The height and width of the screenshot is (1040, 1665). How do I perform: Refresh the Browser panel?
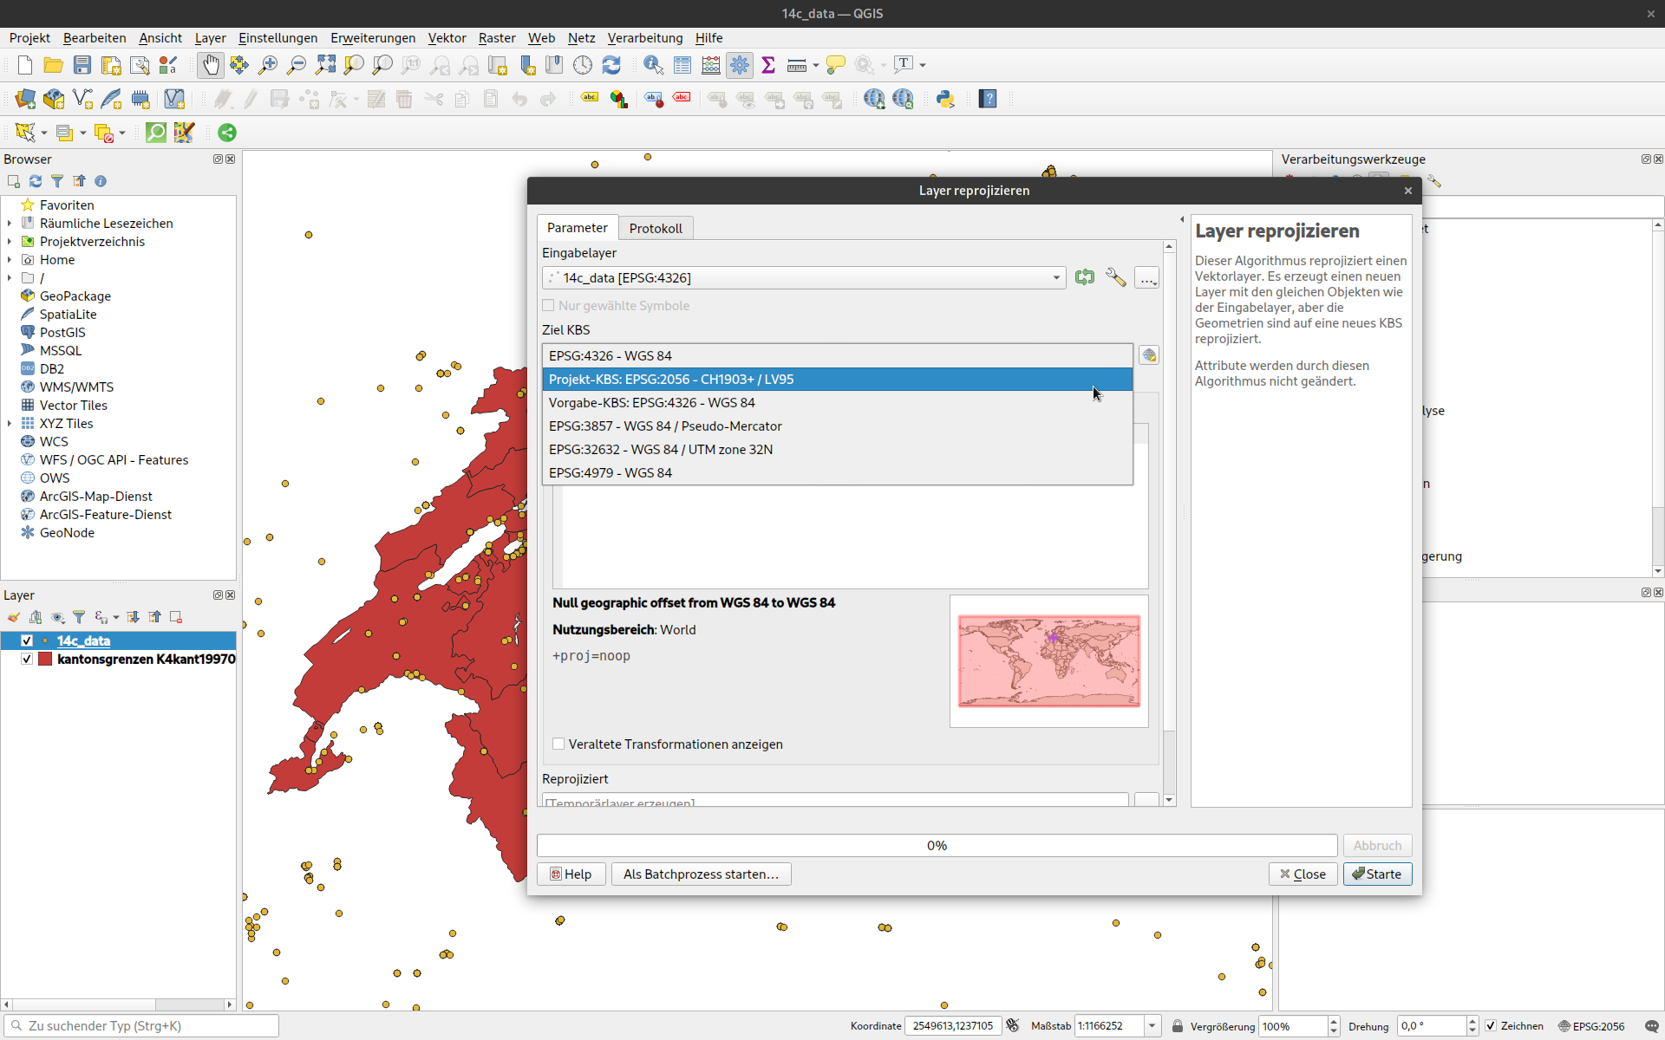[36, 181]
